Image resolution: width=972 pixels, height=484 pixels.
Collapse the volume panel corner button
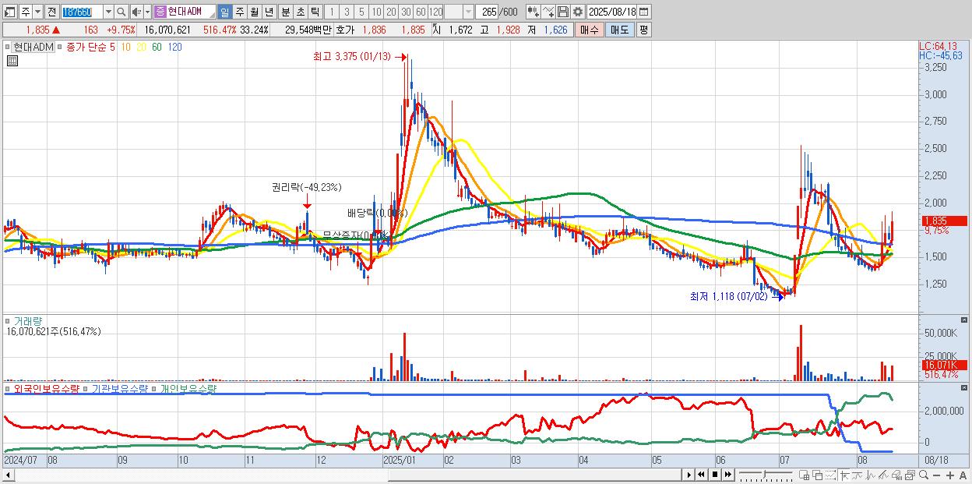pyautogui.click(x=966, y=320)
